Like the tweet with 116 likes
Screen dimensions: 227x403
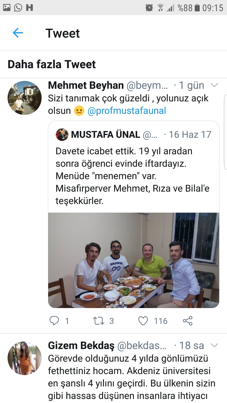pos(143,321)
